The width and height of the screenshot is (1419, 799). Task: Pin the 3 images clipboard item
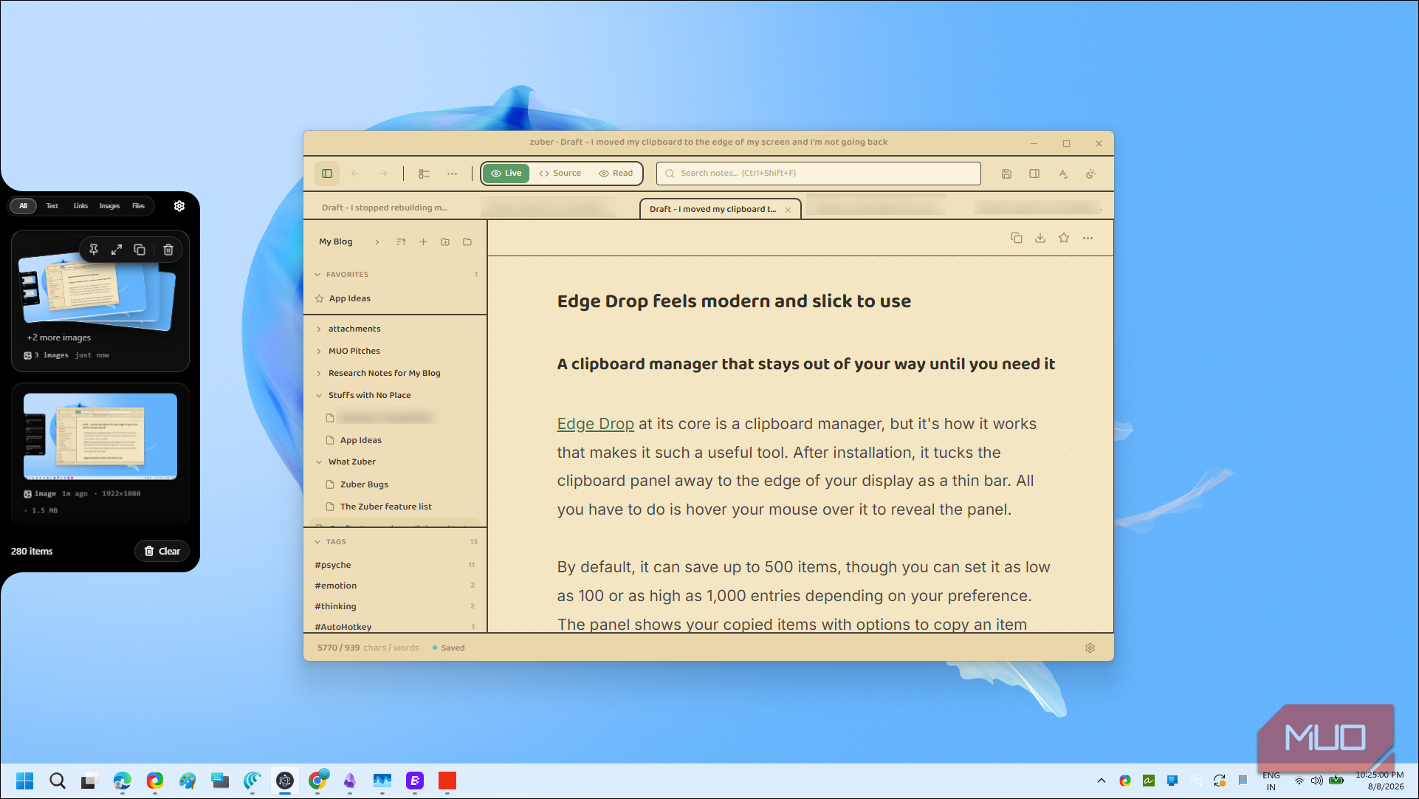94,250
